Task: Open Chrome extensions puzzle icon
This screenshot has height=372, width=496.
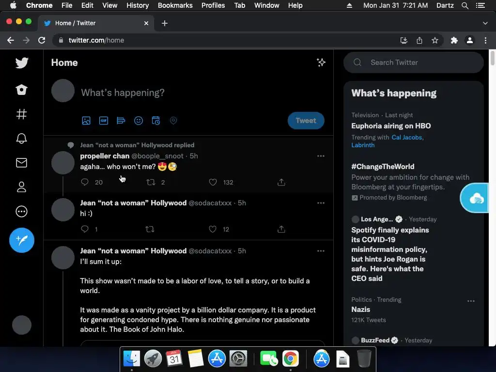Action: click(454, 40)
